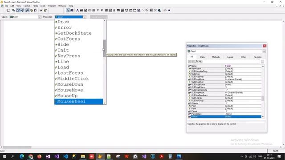The image size is (285, 160).
Task: Toggle the Code Window toolbar icon
Action: [x=22, y=10]
